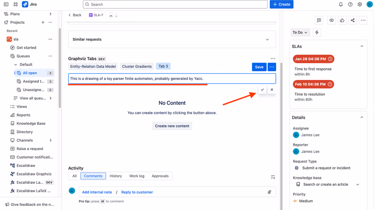Show All activity
The height and width of the screenshot is (210, 374).
pyautogui.click(x=75, y=176)
